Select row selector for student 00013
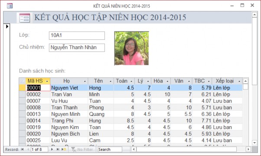The image size is (261, 156). tap(22, 114)
